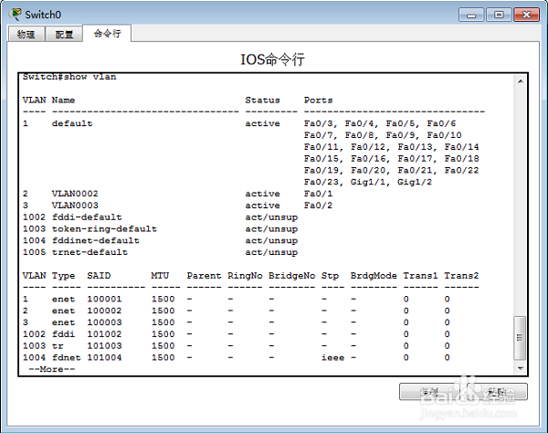This screenshot has width=548, height=433.
Task: Click port 'Fa0/2' in VLAN0003 row
Action: pos(318,206)
